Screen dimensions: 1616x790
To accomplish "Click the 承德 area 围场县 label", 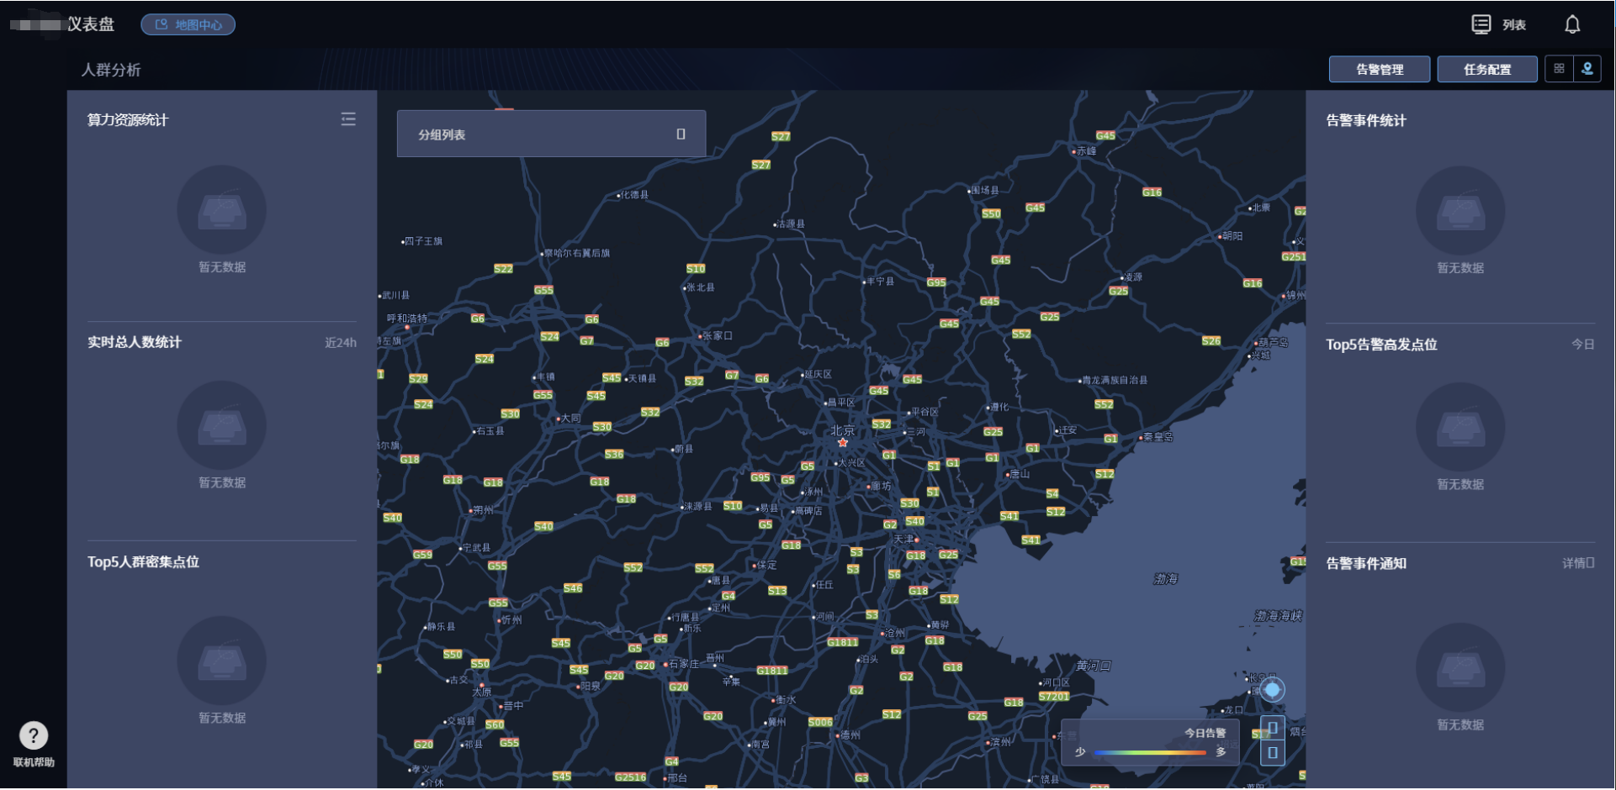I will pos(984,191).
